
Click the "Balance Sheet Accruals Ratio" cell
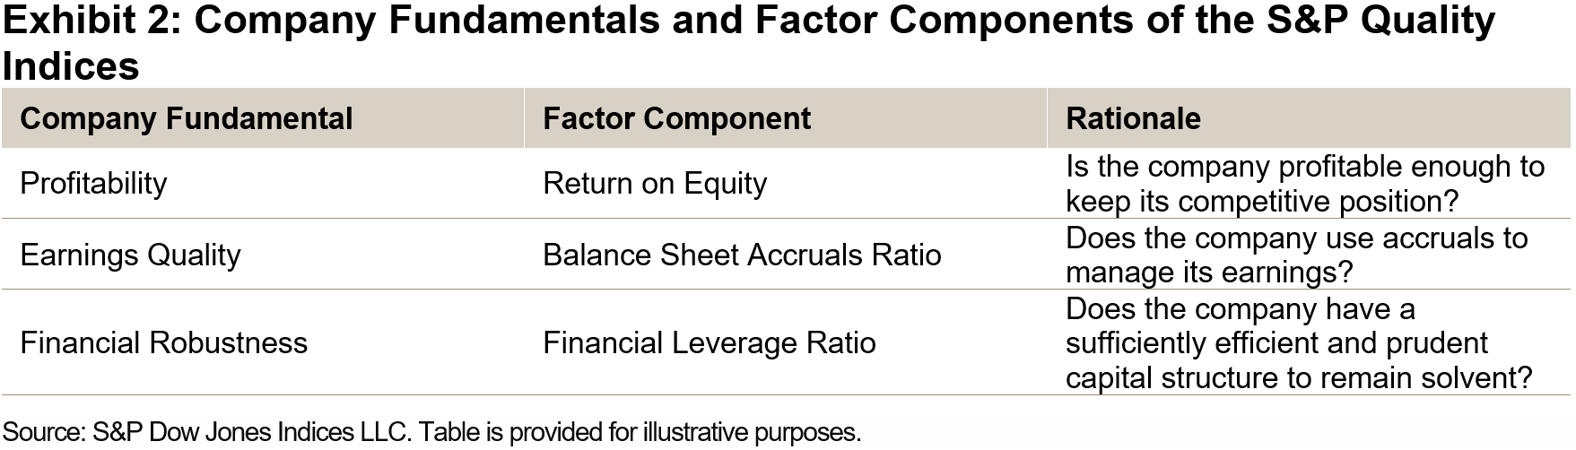tap(742, 255)
